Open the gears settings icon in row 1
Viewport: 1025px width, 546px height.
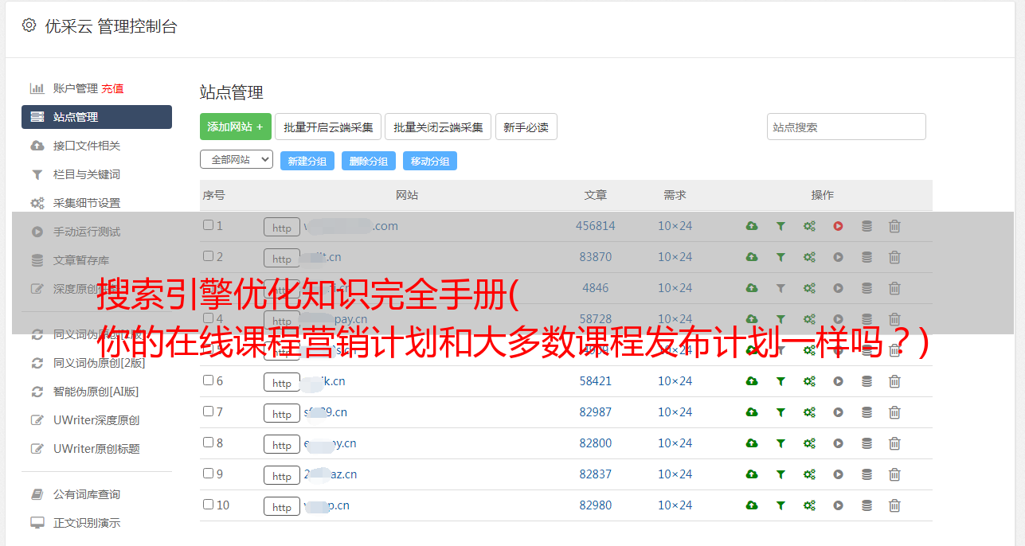(x=809, y=226)
